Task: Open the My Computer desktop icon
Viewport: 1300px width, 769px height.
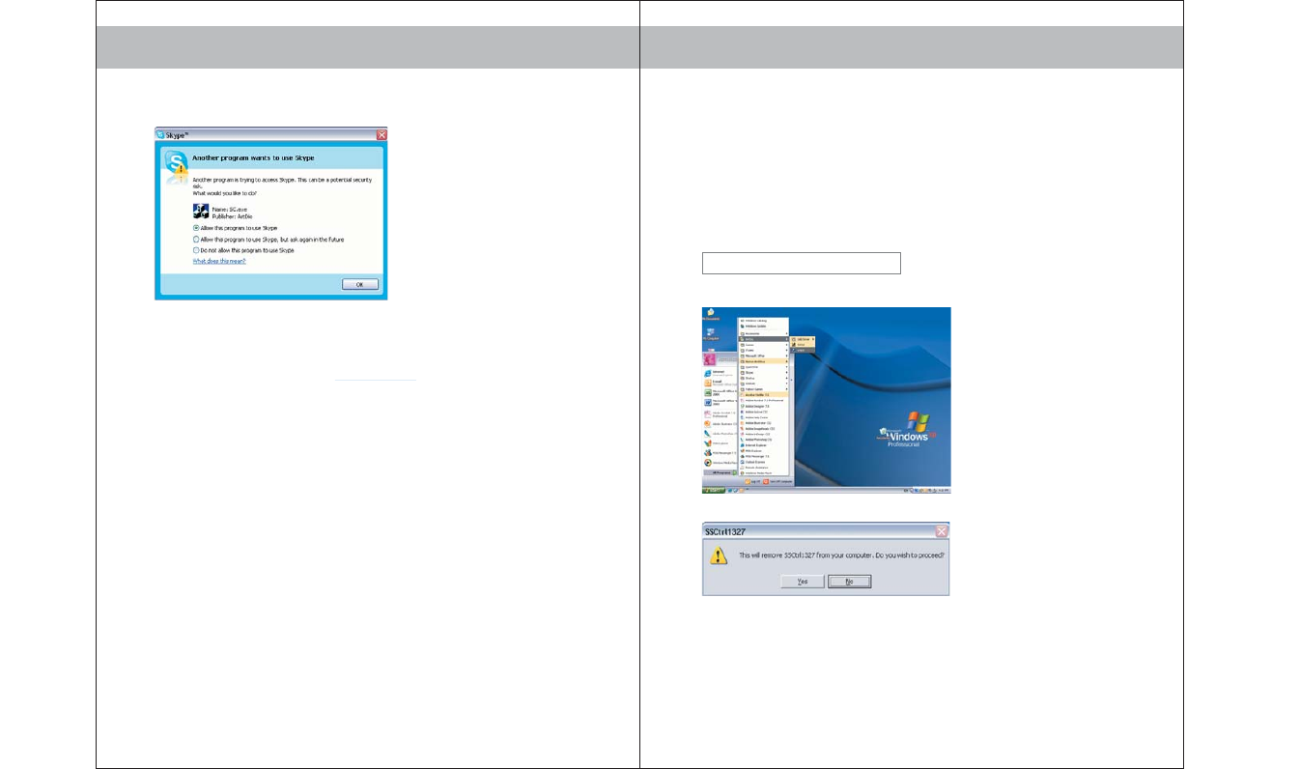Action: (x=711, y=333)
